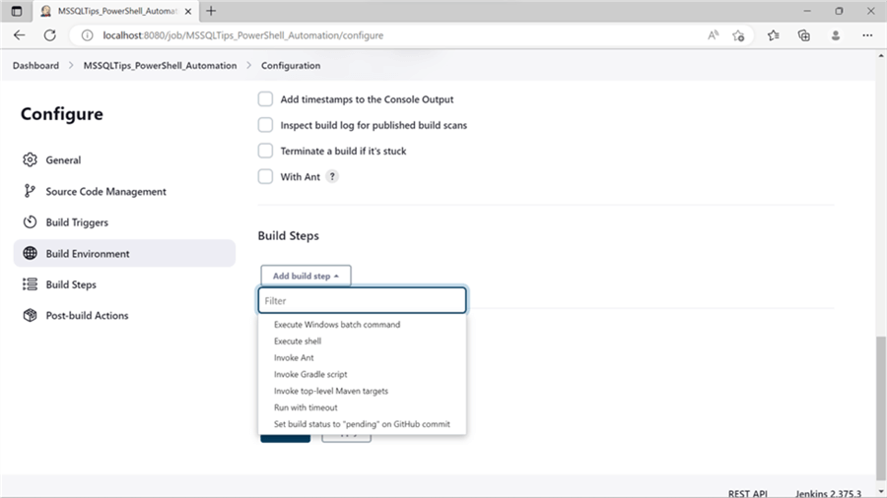Close the MSSQLTips_PowerShell_Automation tab
This screenshot has width=887, height=498.
(188, 11)
